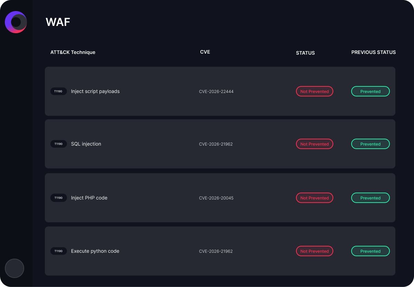Viewport: 414px width, 287px height.
Task: Select Not Prevented status for Inject script payloads
Action: coord(315,91)
